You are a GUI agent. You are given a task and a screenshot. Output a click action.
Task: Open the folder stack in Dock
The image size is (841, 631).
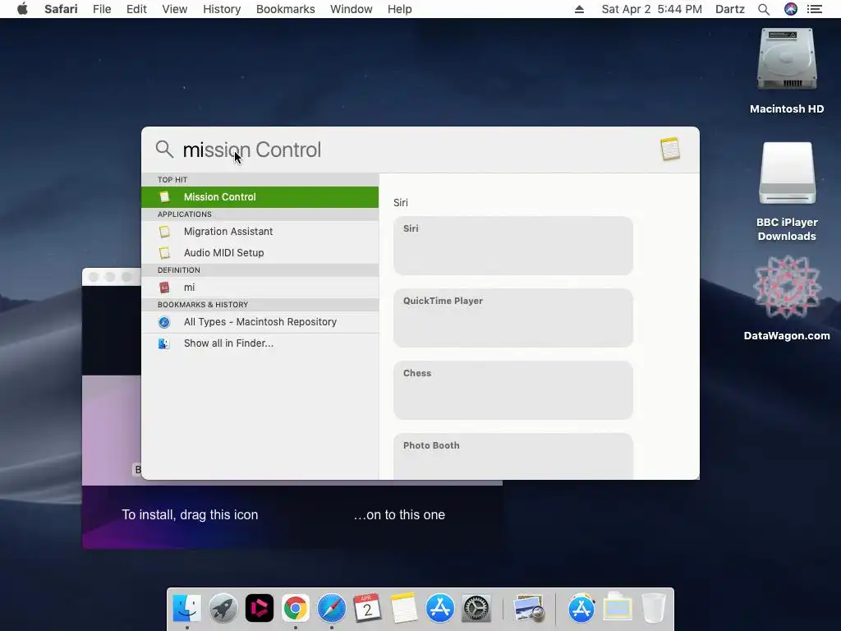pyautogui.click(x=618, y=607)
